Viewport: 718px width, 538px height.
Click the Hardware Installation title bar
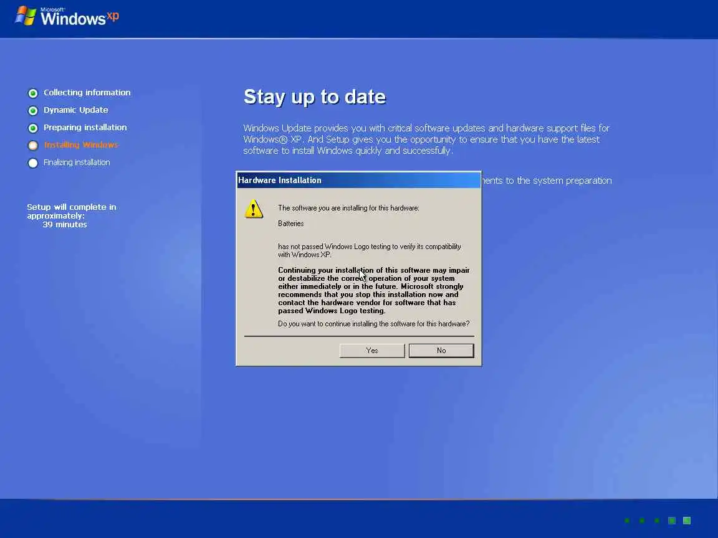(358, 180)
